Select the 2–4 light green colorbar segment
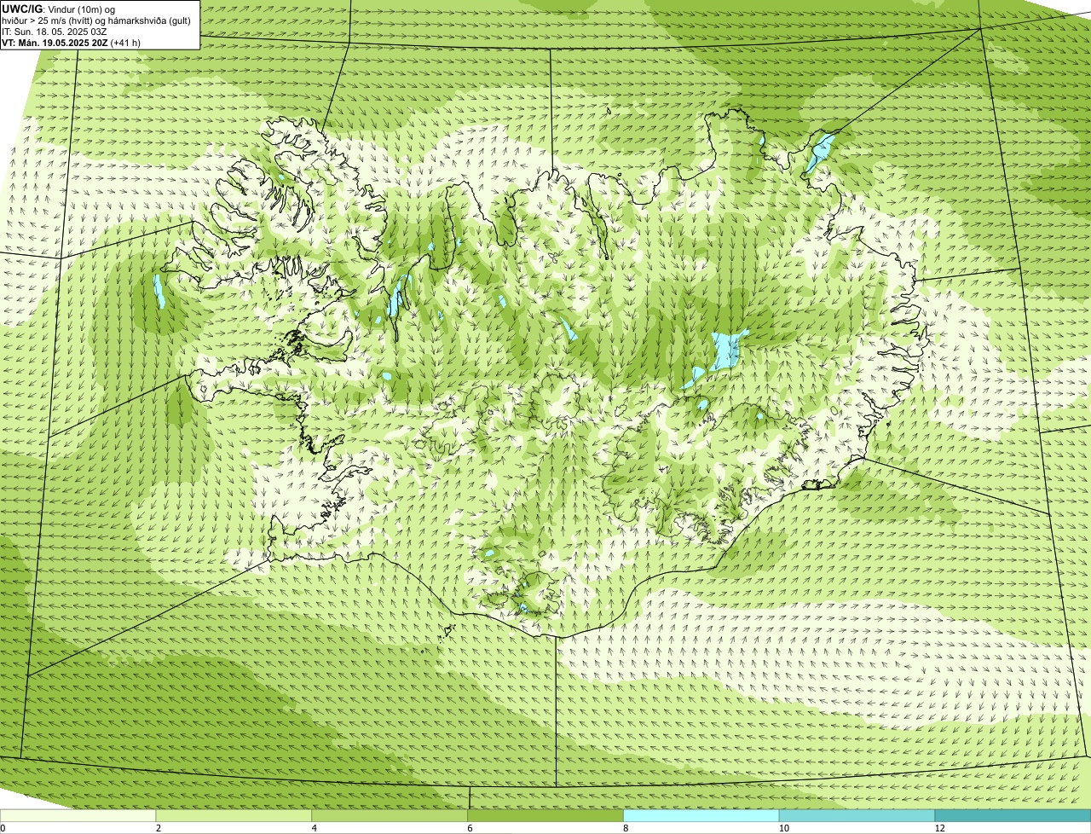This screenshot has width=1091, height=834. pyautogui.click(x=234, y=815)
